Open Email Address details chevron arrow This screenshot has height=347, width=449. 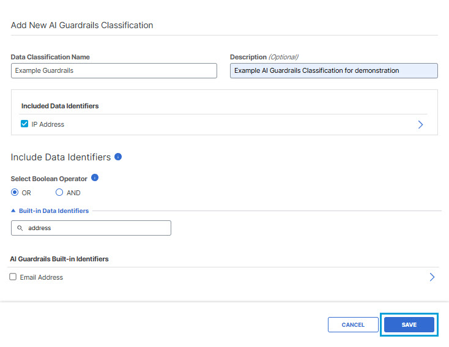pos(432,277)
